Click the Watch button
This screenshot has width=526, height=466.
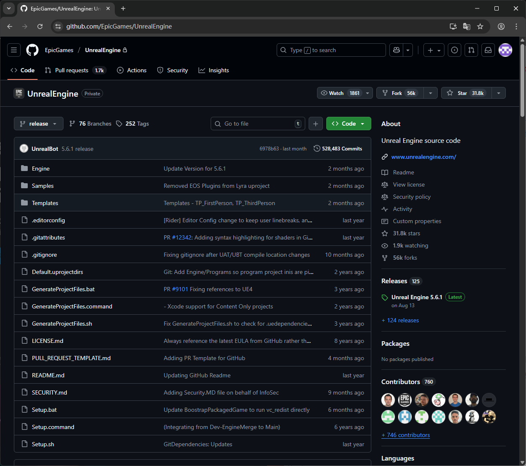click(x=340, y=93)
